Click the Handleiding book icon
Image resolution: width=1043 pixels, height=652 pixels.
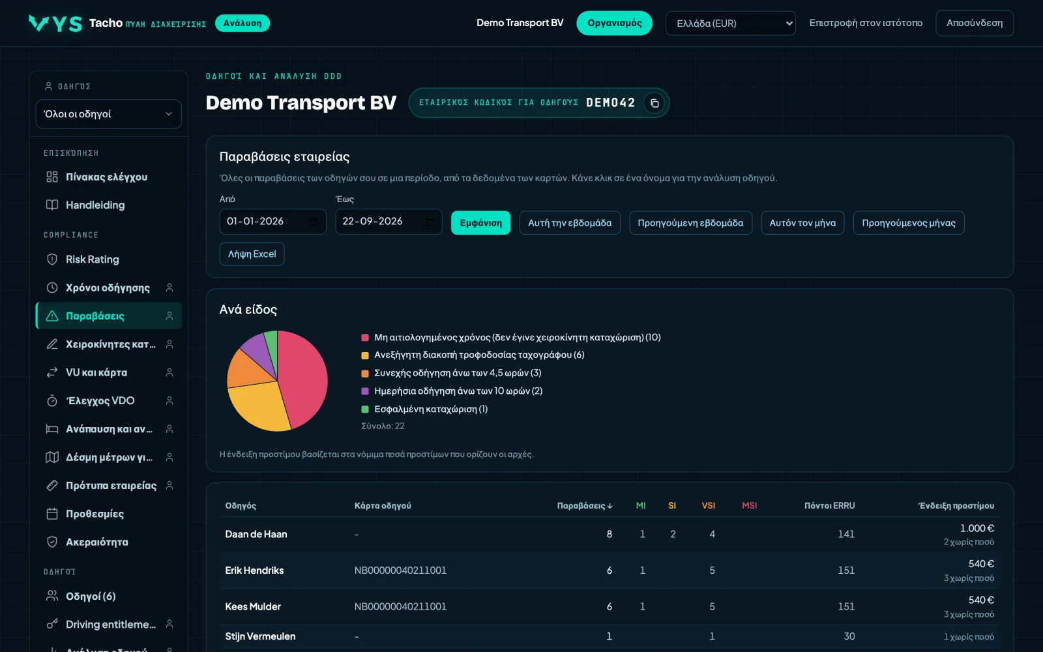click(52, 205)
